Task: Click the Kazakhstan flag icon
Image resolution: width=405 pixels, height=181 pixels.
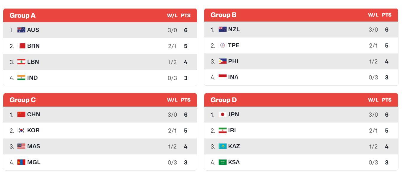Action: [x=222, y=146]
